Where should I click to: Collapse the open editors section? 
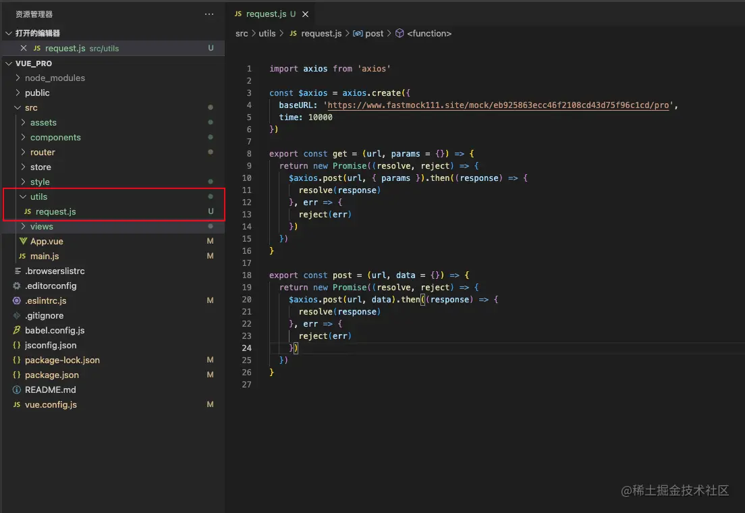(9, 33)
